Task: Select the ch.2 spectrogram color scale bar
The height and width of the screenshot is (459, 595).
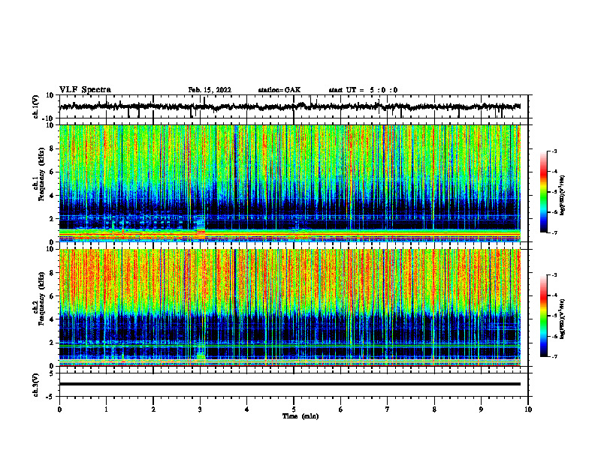Action: click(x=544, y=316)
